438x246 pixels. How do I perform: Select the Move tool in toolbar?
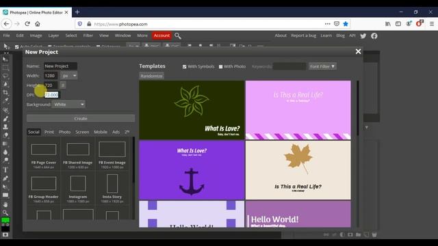5,59
